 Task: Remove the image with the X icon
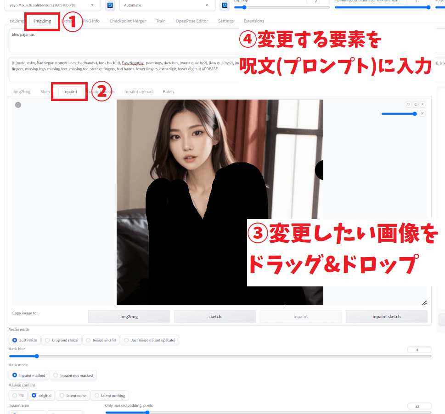pyautogui.click(x=422, y=105)
